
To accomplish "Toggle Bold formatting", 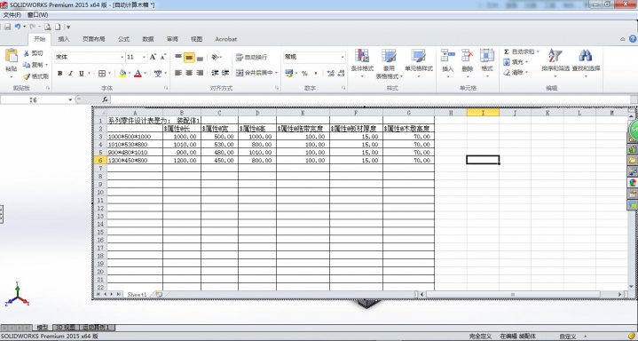I will [x=59, y=74].
